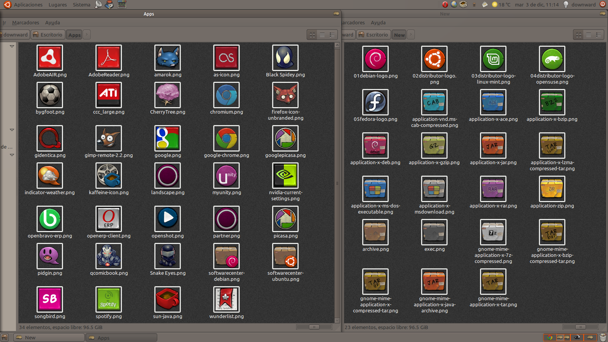Select the ccc_large.png ATI icon
Screen dimensions: 608x342
pos(109,95)
